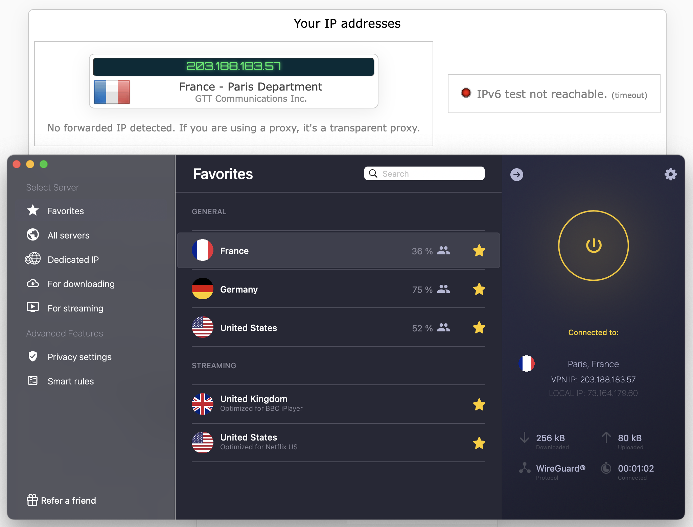This screenshot has width=693, height=527.
Task: Click the WireGuard protocol icon
Action: coord(525,468)
